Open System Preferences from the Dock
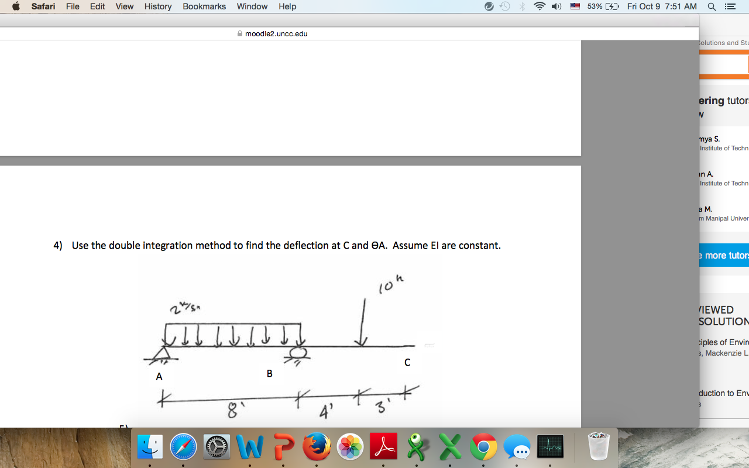The width and height of the screenshot is (749, 468). tap(216, 447)
